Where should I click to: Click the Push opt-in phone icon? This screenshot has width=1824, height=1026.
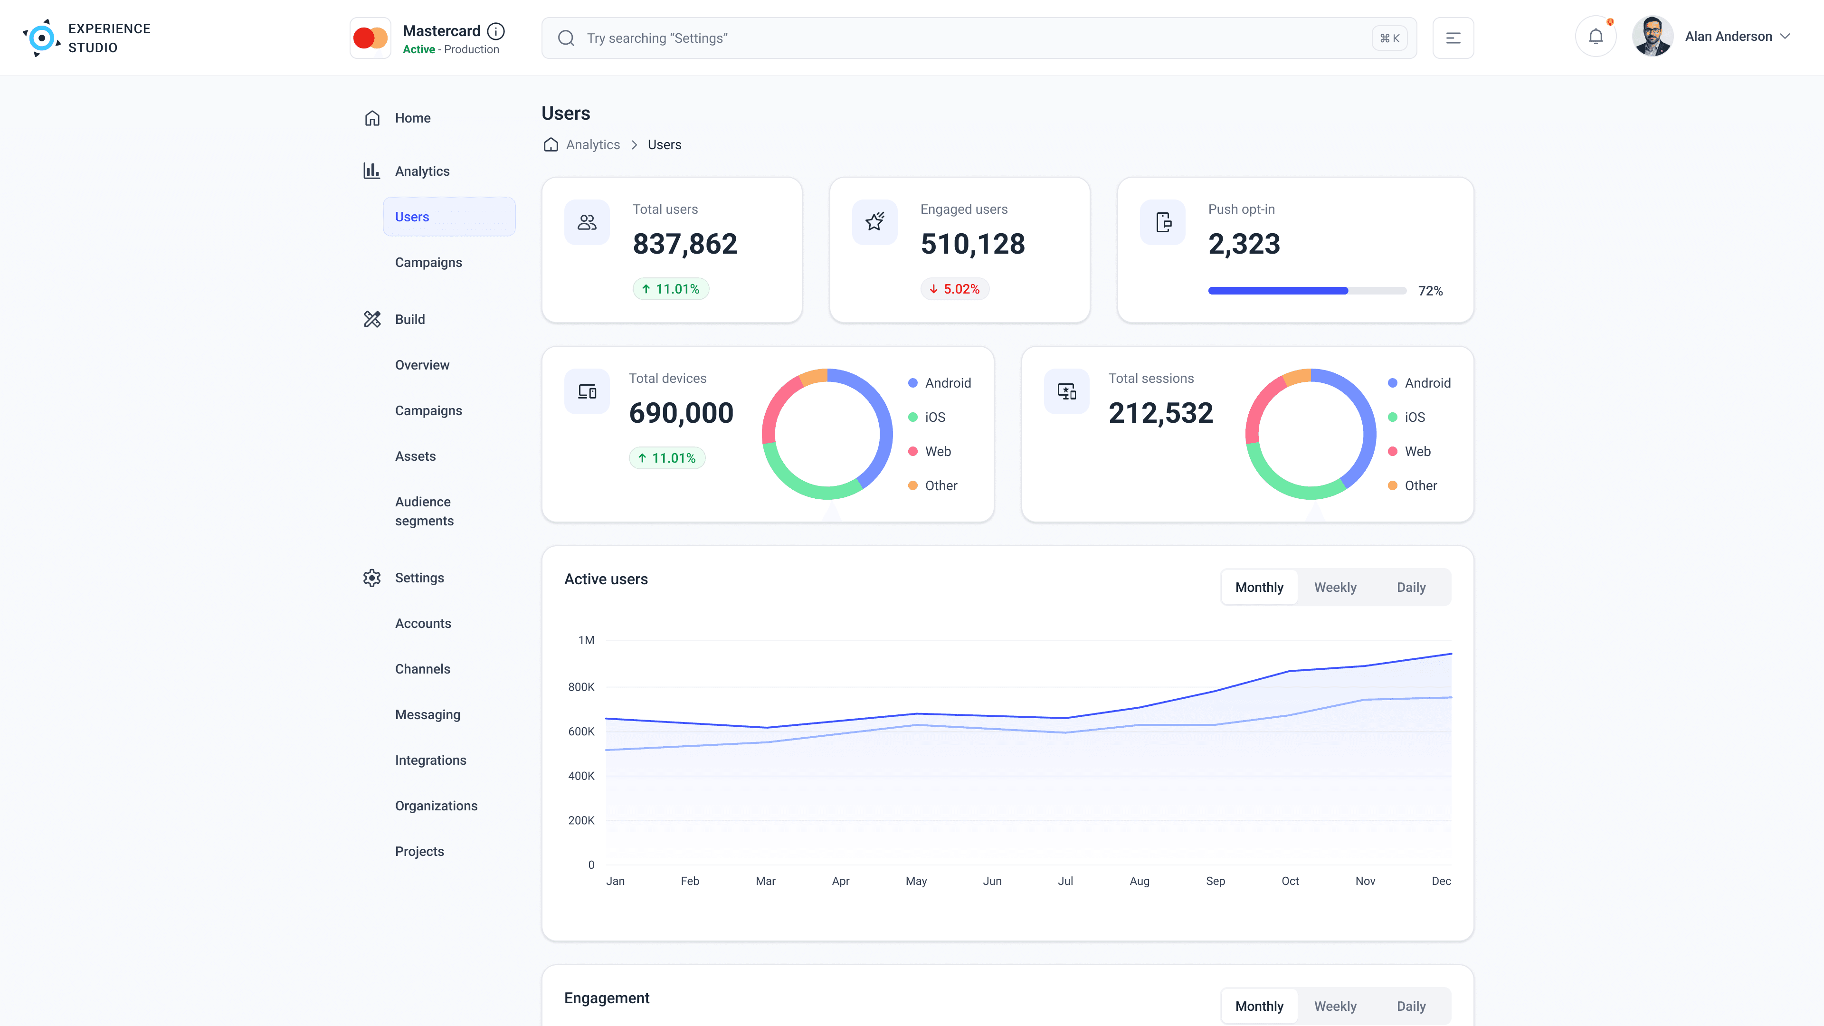[x=1163, y=222]
